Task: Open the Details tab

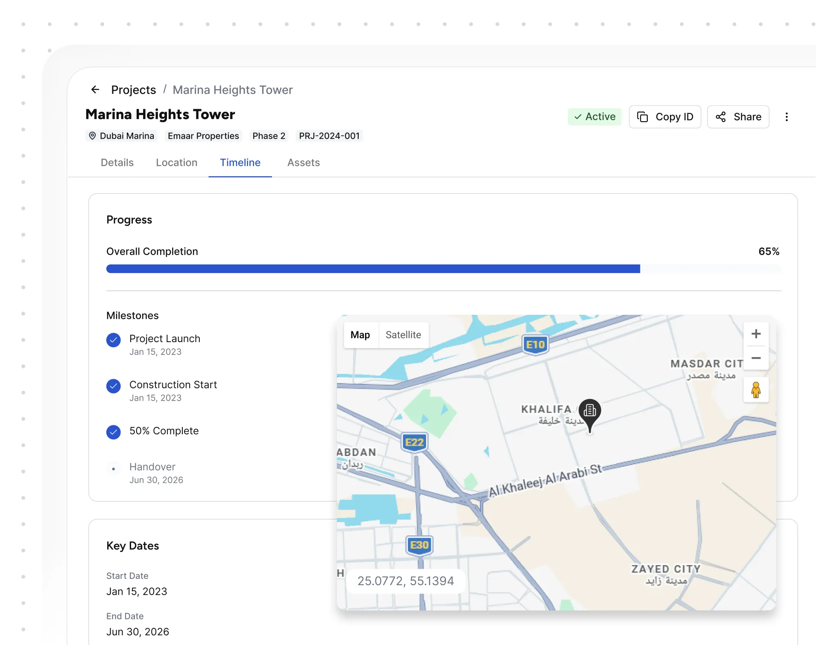Action: [117, 163]
